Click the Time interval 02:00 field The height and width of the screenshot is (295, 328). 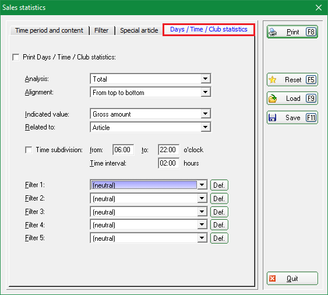point(168,163)
